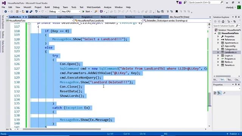242x136 pixels.
Task: Open the File menu
Action: pyautogui.click(x=3, y=7)
